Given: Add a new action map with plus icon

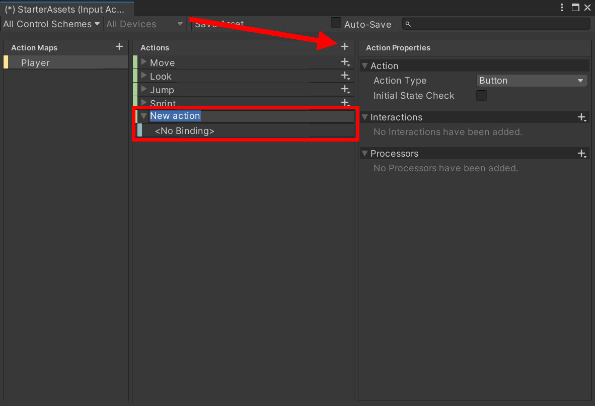Looking at the screenshot, I should click(x=119, y=46).
